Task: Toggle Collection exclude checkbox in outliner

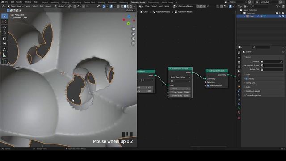Action: [x=277, y=13]
